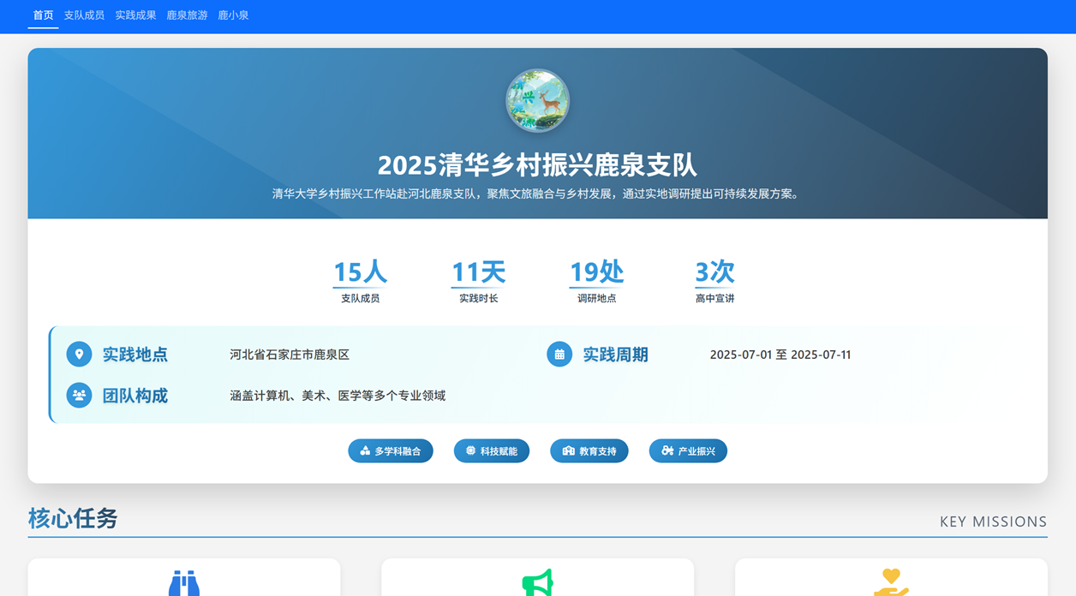Click the 涵盖计算机、美术、医学 team description
This screenshot has width=1076, height=596.
[x=338, y=396]
